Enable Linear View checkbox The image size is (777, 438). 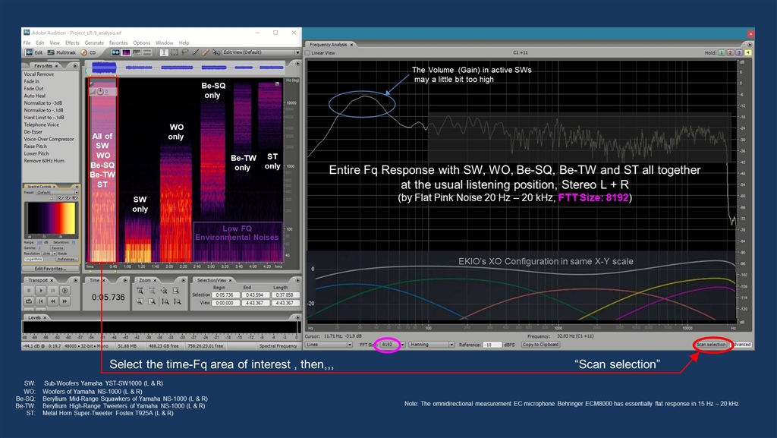click(x=308, y=53)
